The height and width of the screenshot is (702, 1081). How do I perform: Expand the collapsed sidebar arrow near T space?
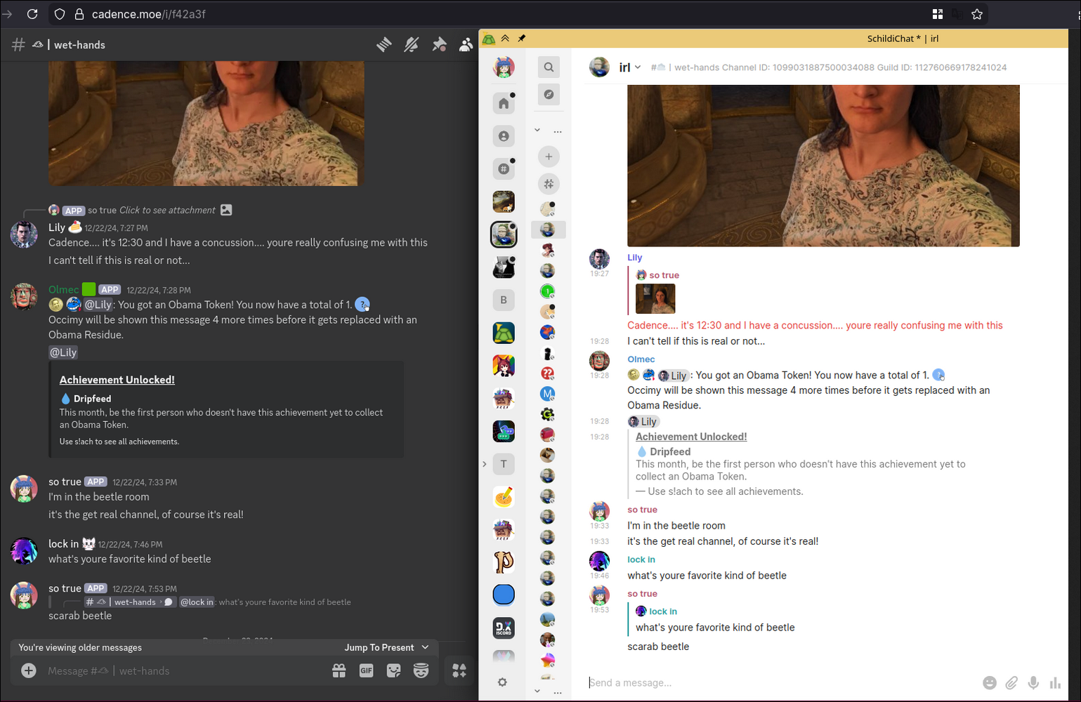click(x=484, y=464)
